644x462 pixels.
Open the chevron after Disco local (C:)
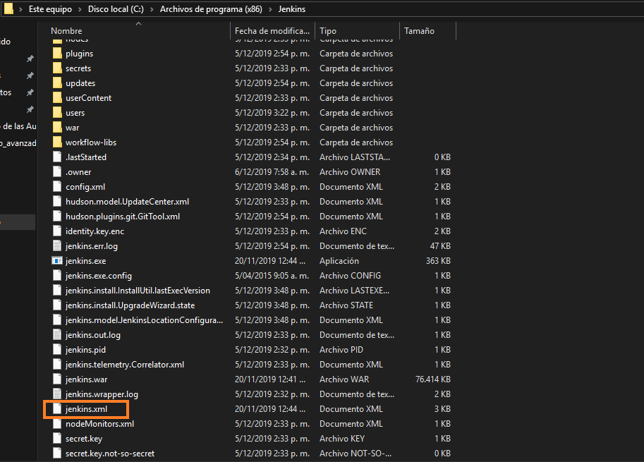click(x=152, y=9)
